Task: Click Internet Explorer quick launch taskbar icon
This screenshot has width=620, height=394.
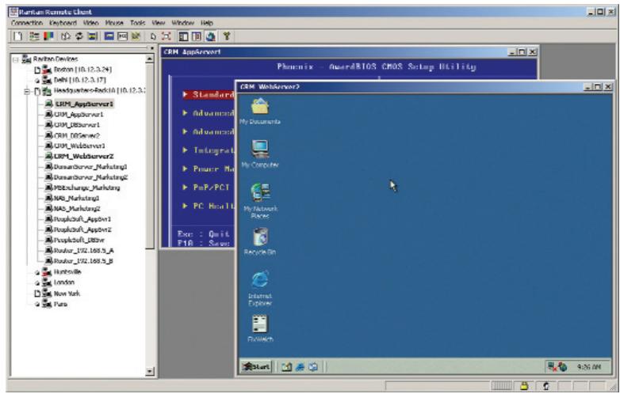Action: point(300,367)
